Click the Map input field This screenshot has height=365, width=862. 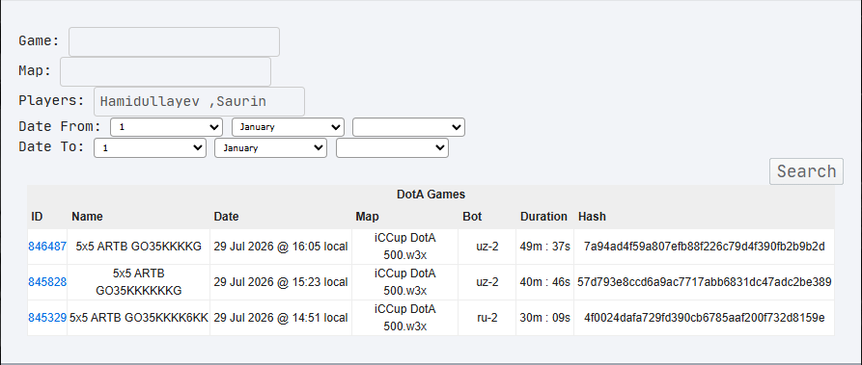tap(165, 71)
